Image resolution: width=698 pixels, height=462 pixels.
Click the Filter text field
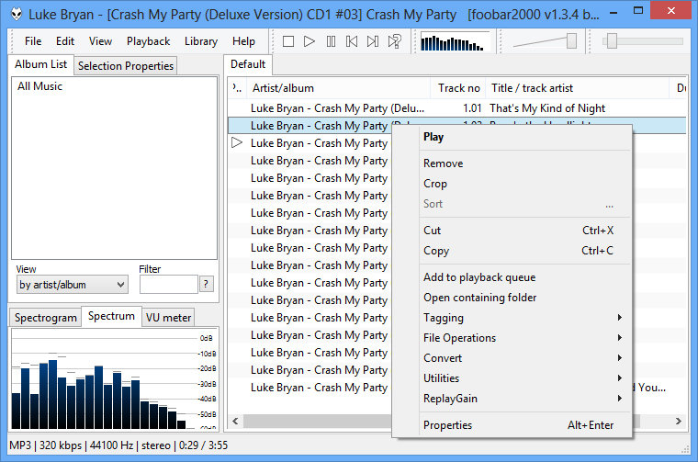coord(169,285)
